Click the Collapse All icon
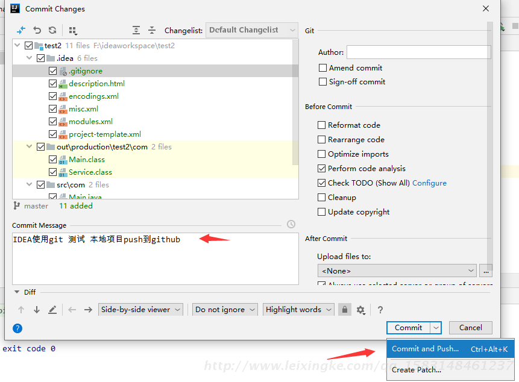 151,30
